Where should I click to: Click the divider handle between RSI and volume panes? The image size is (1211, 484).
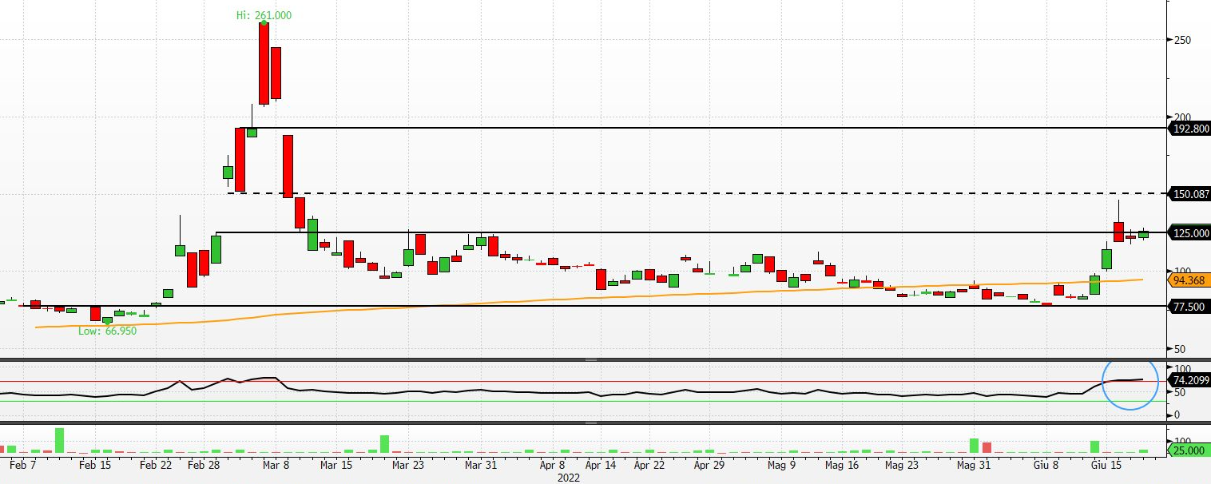[x=592, y=423]
